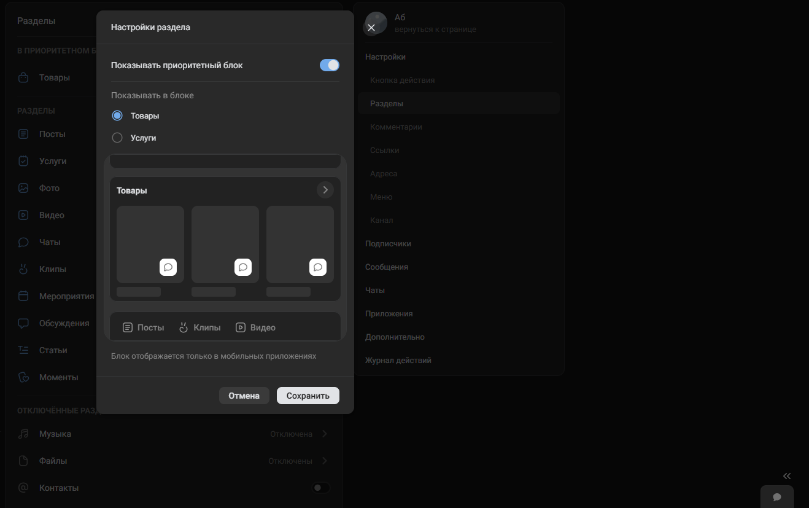809x508 pixels.
Task: Click the third product placeholder thumbnail
Action: (300, 244)
